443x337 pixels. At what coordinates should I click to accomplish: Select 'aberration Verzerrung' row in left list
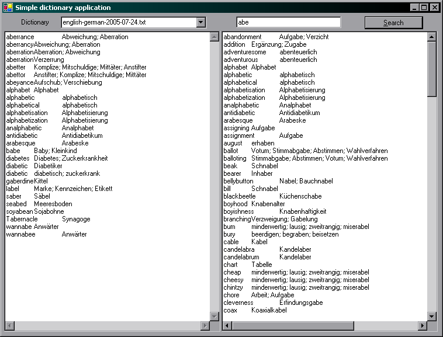tap(35, 60)
